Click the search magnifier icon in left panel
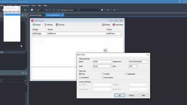The height and width of the screenshot is (105, 187). click(x=25, y=81)
